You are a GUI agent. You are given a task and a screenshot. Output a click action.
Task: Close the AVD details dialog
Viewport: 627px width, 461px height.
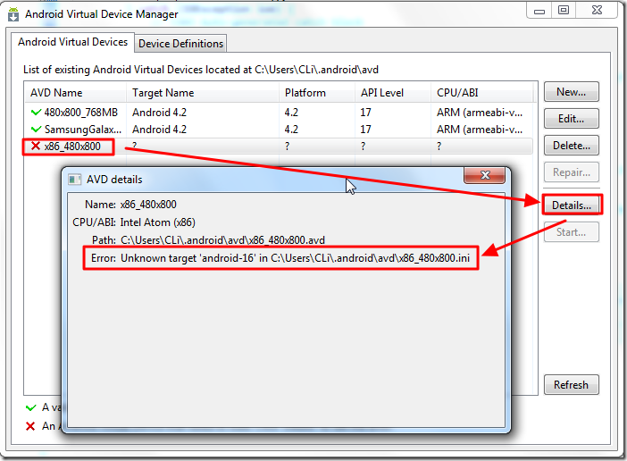point(485,175)
